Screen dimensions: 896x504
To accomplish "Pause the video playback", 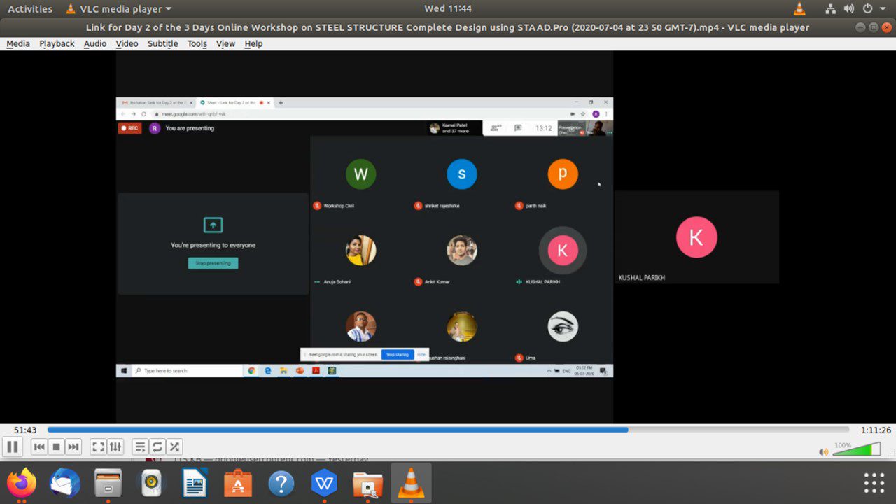I will click(x=13, y=447).
